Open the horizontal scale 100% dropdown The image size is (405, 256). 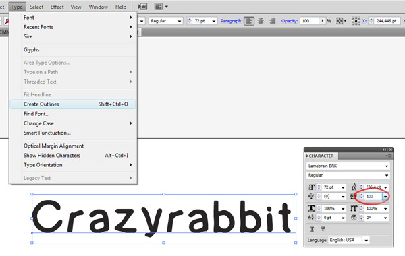point(343,209)
